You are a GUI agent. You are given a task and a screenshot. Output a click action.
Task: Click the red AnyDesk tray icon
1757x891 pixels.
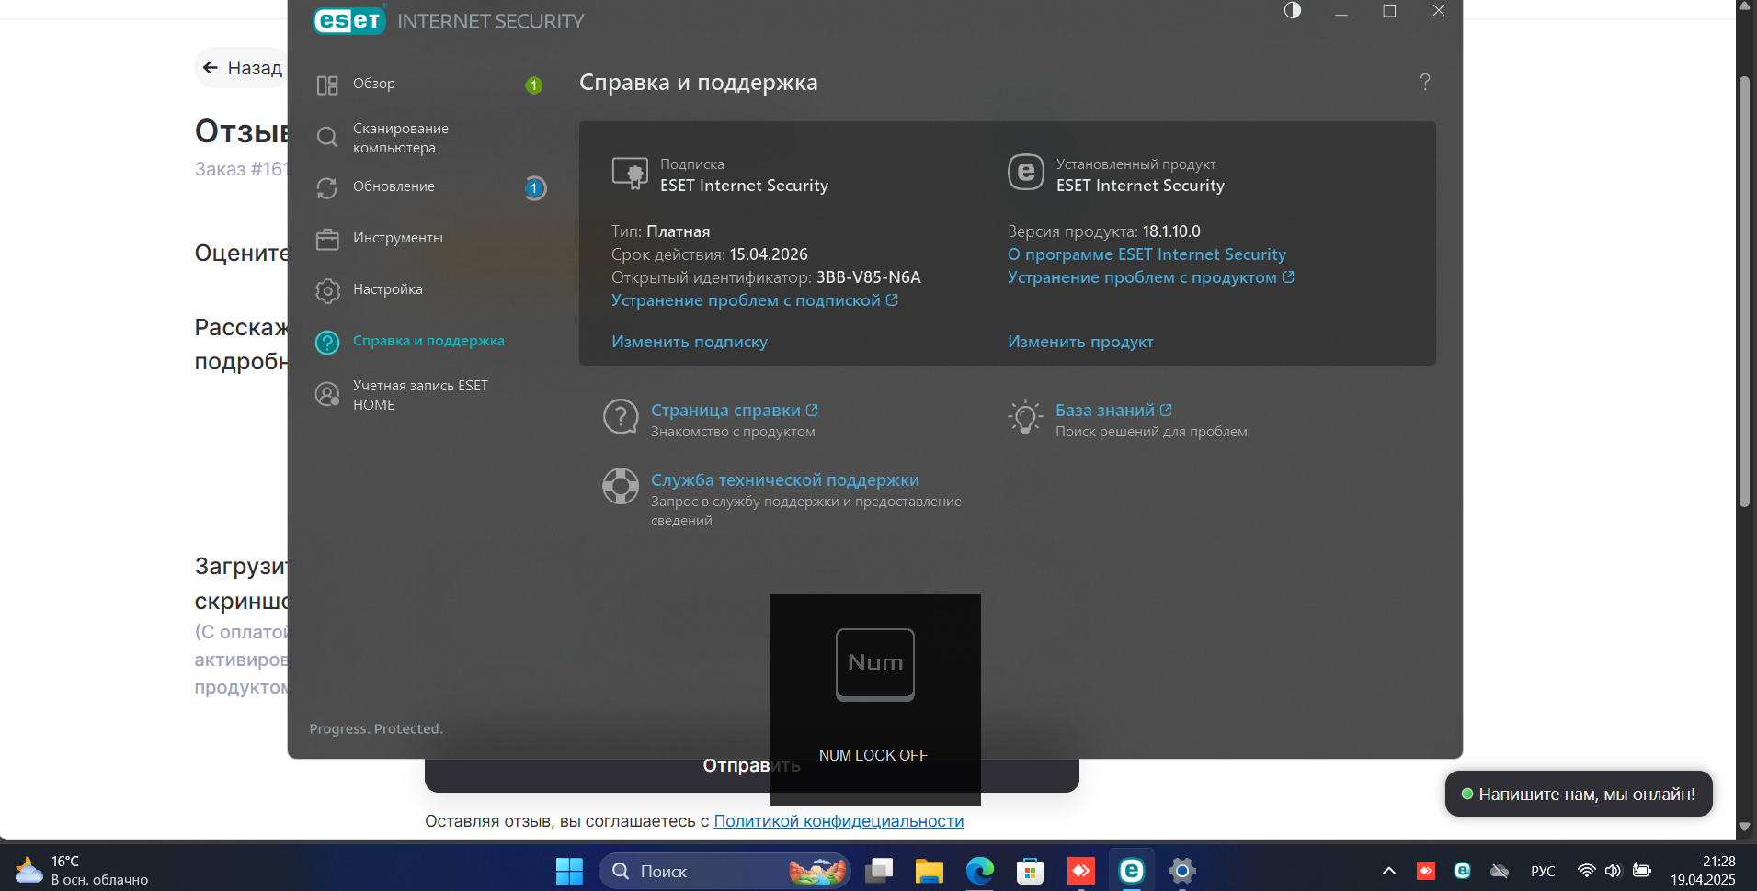point(1426,871)
